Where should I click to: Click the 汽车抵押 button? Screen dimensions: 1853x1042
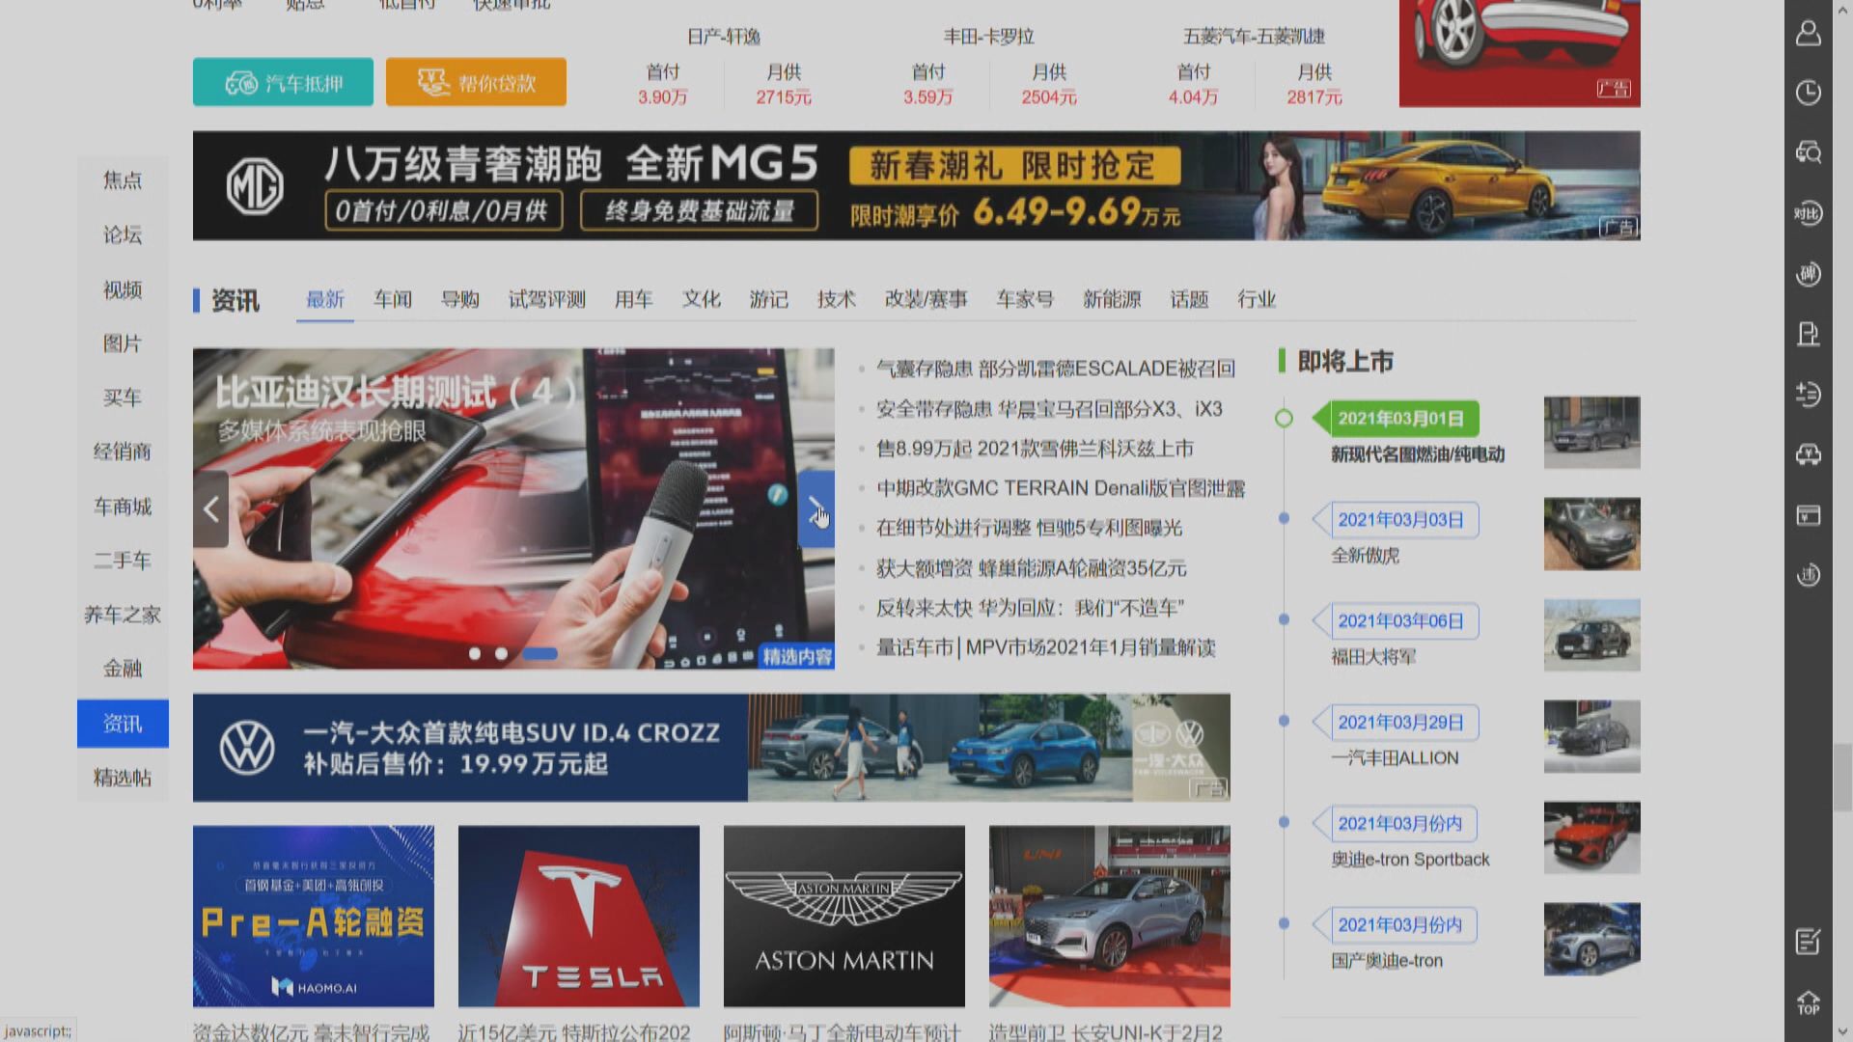(x=282, y=82)
